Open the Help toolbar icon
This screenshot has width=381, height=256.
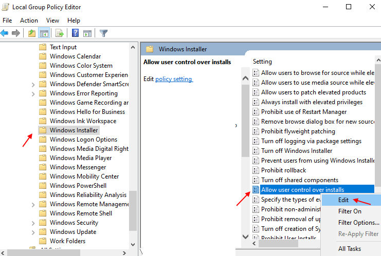(x=75, y=33)
